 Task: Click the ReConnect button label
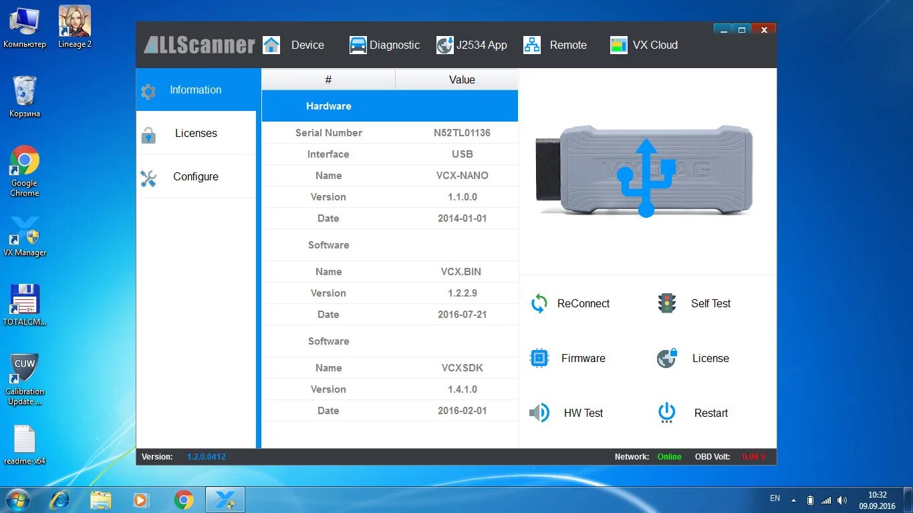click(x=583, y=303)
